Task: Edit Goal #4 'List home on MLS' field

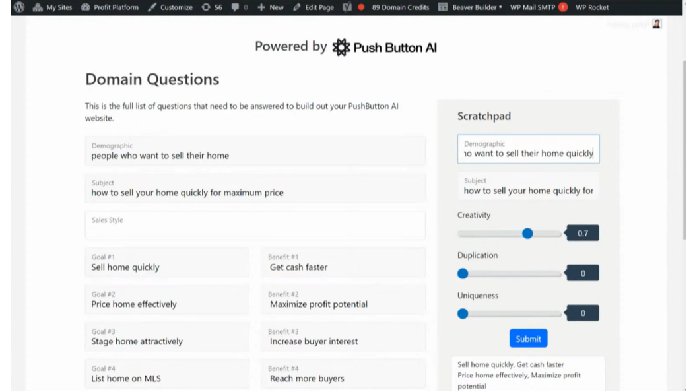Action: point(167,374)
